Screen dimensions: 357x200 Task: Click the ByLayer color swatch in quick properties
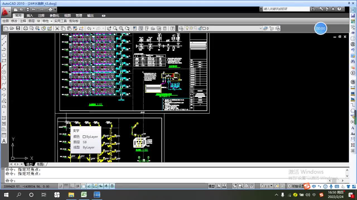click(x=84, y=137)
